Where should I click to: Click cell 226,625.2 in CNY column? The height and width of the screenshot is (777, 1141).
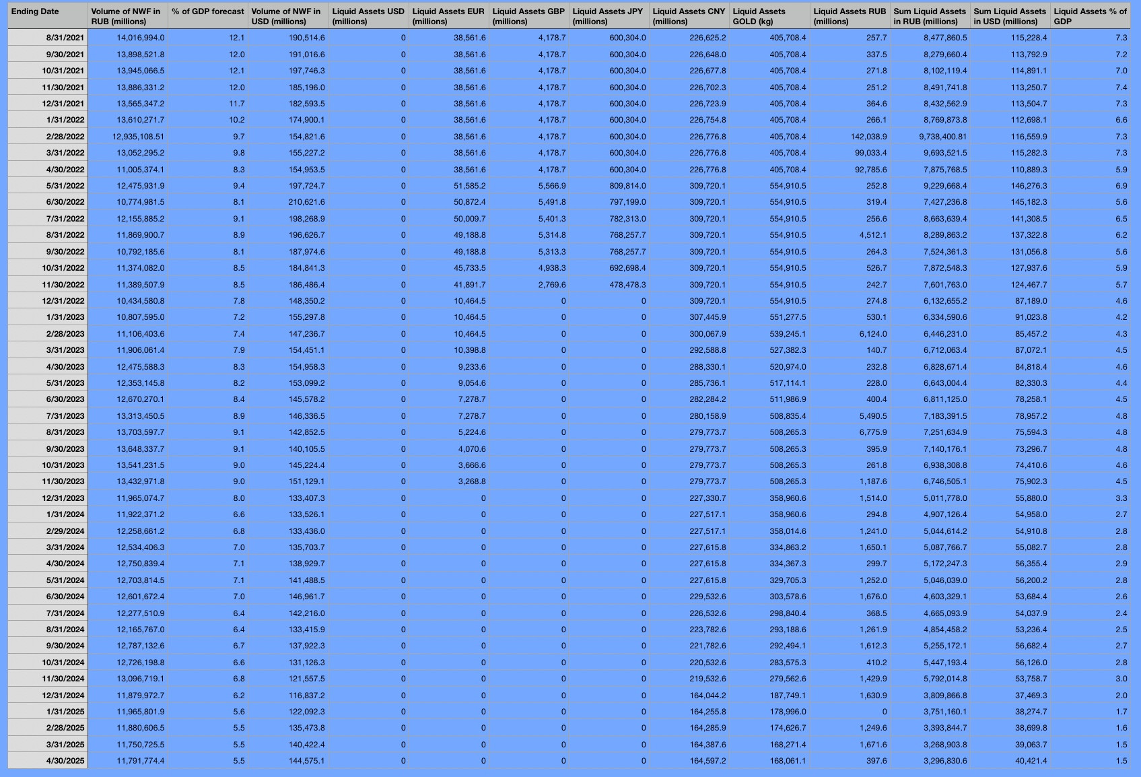tap(689, 38)
